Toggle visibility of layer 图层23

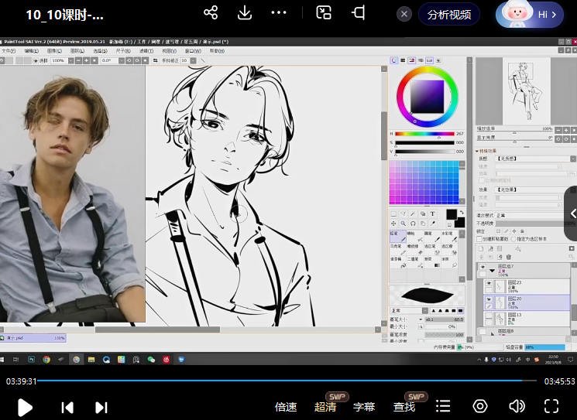point(489,284)
